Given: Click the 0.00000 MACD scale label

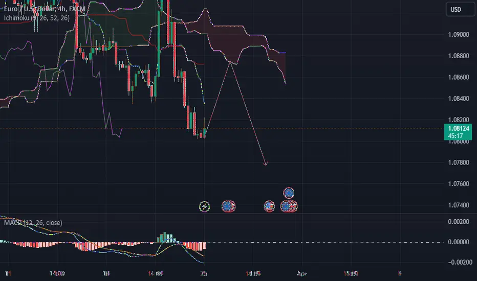Looking at the screenshot, I should point(459,242).
